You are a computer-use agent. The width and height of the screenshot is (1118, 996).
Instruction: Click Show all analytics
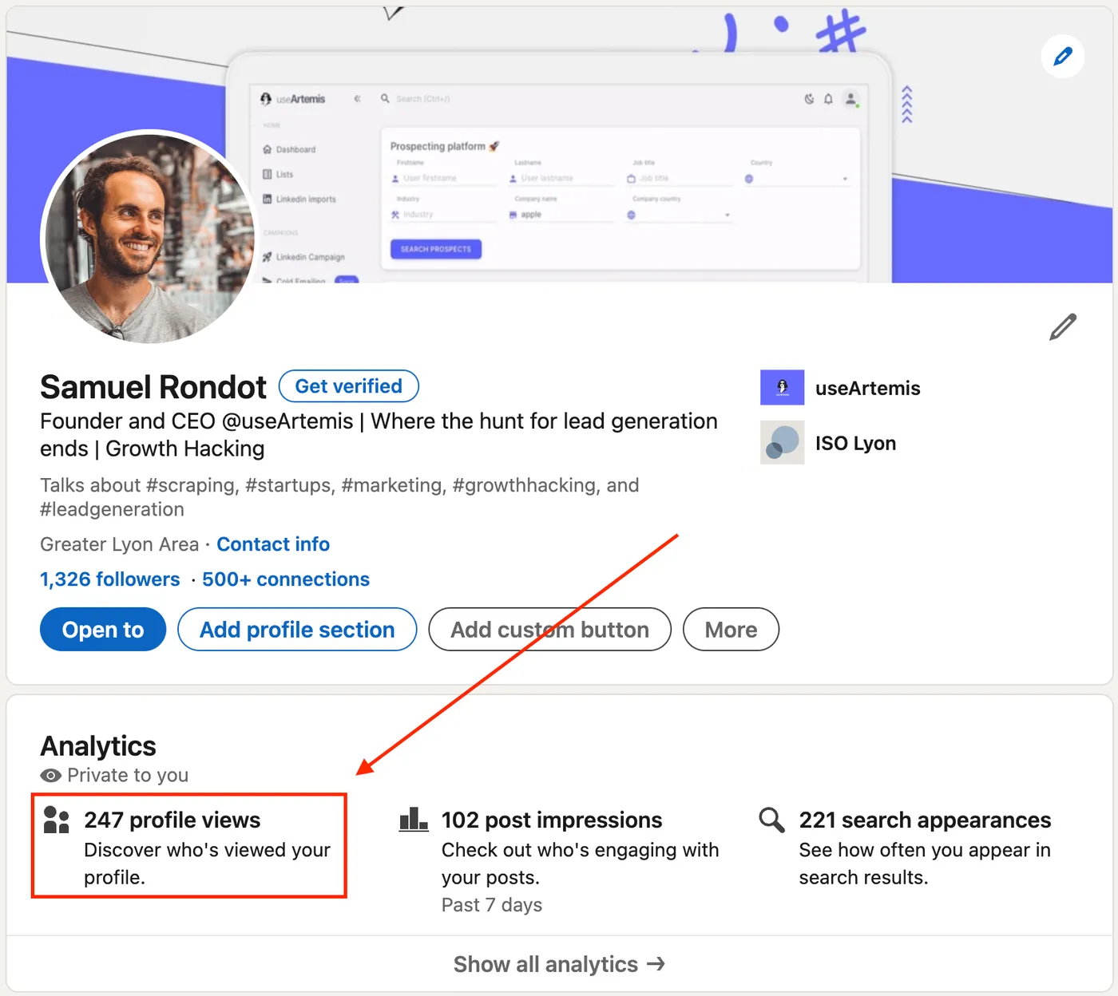559,964
